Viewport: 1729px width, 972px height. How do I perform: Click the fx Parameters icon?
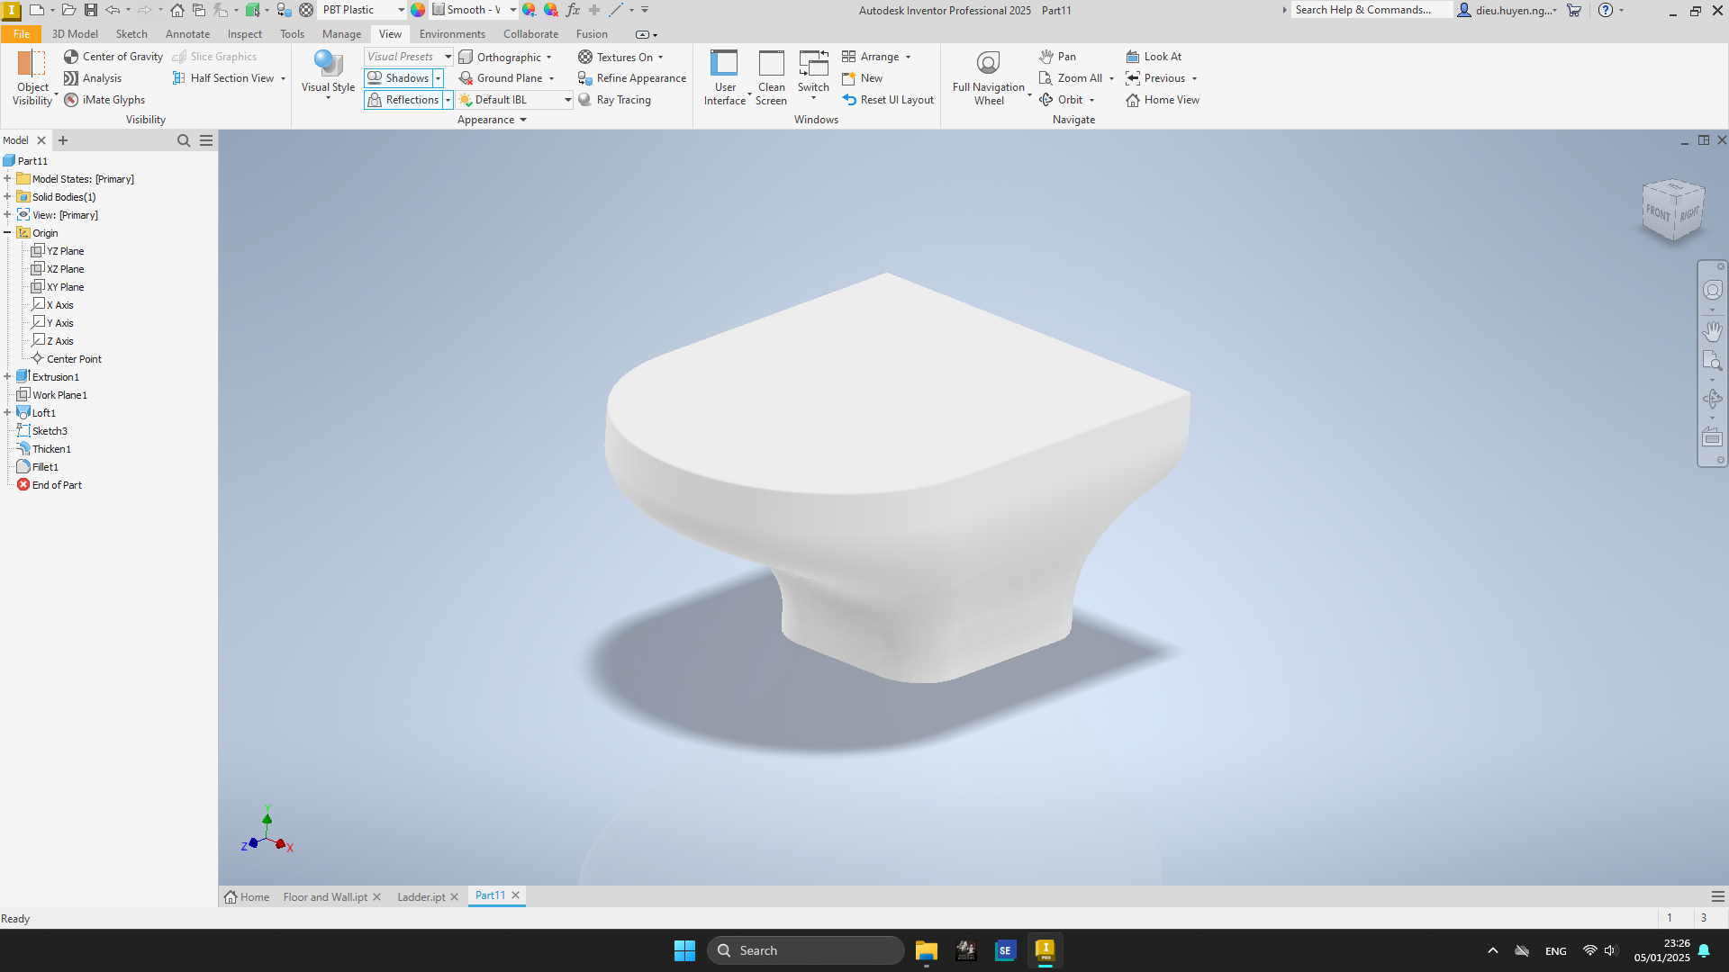[573, 10]
